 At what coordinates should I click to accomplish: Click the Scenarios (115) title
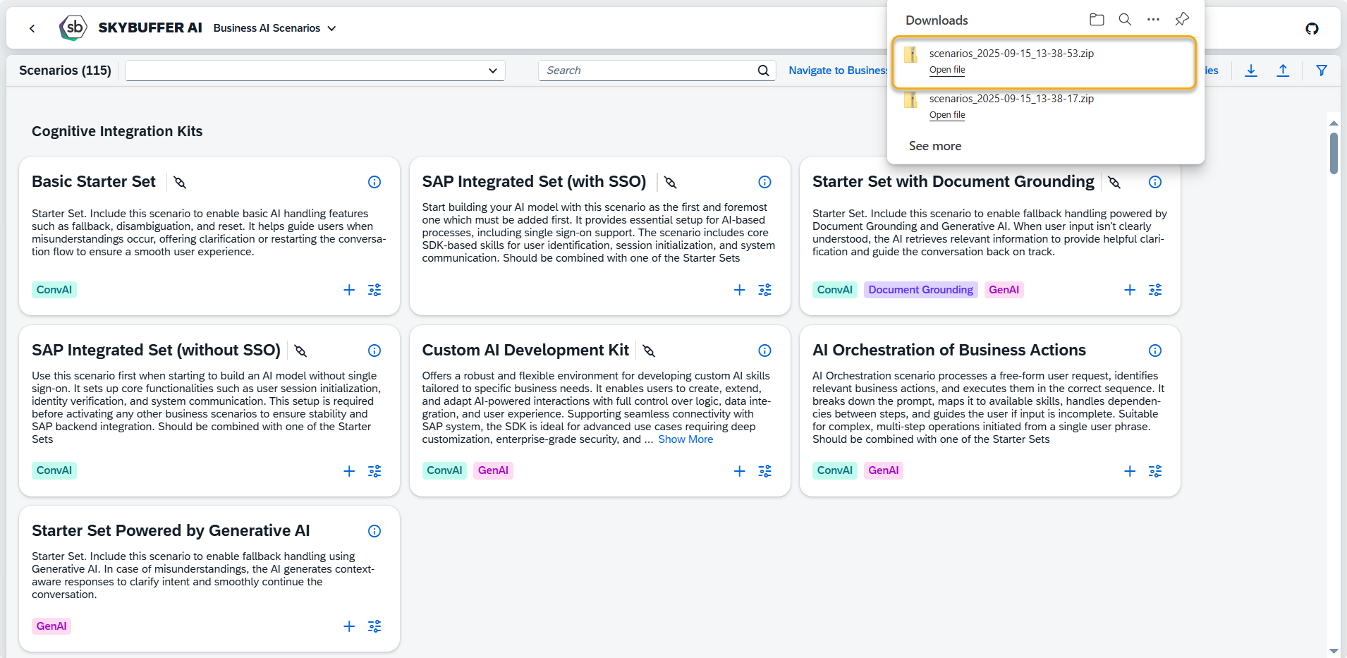(65, 71)
